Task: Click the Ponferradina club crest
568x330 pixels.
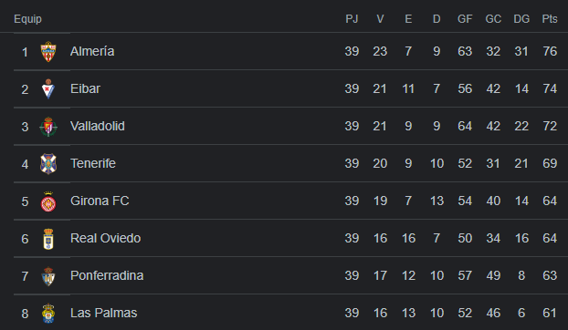Action: click(x=48, y=276)
